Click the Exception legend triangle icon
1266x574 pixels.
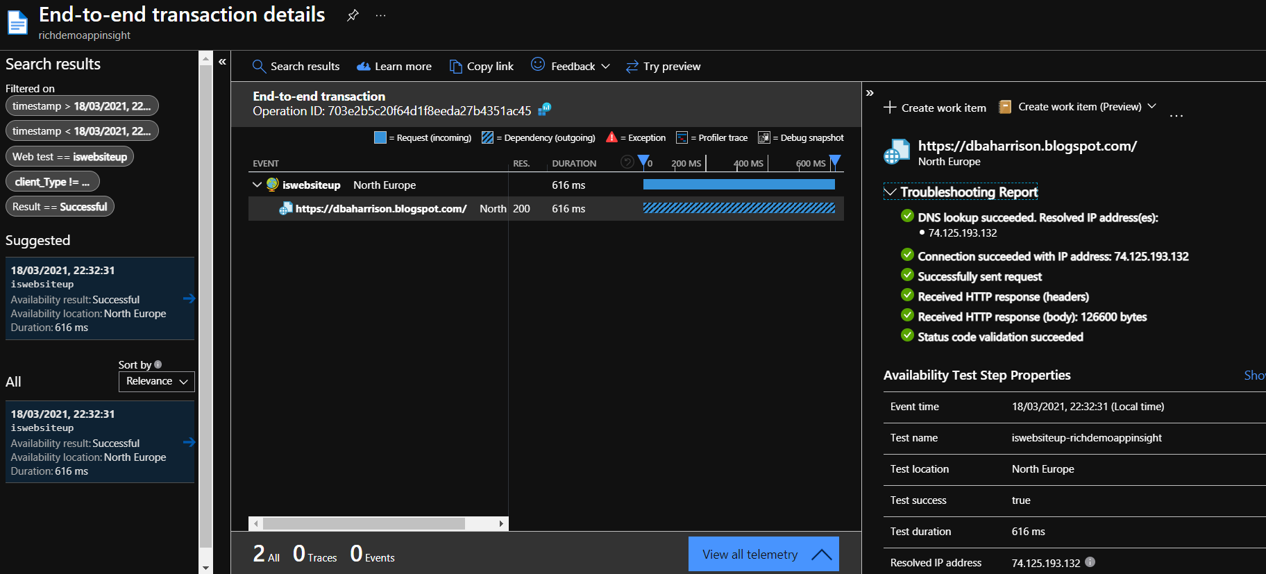pyautogui.click(x=611, y=137)
